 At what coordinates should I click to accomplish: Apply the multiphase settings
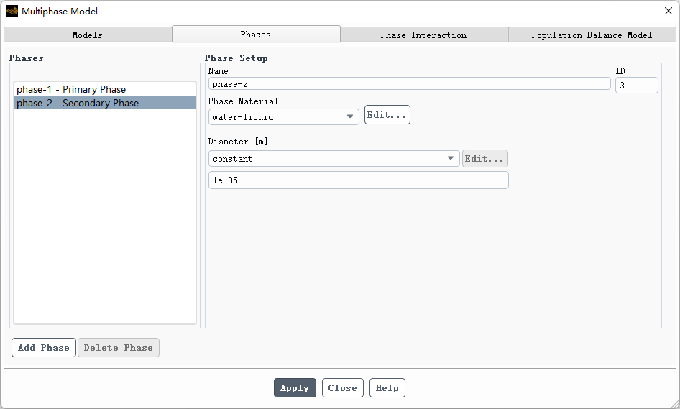295,388
